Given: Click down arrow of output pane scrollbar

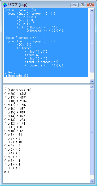Looking at the screenshot, I should coord(92,181).
